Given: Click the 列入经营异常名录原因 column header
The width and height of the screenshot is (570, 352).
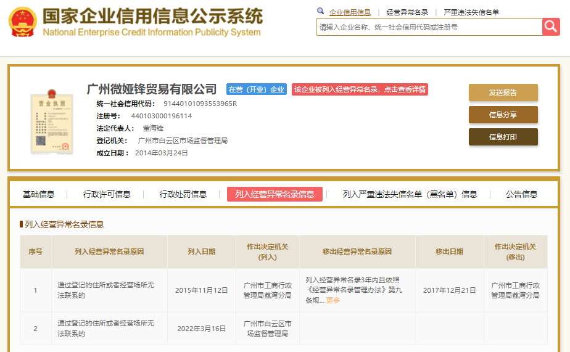Looking at the screenshot, I should 109,252.
